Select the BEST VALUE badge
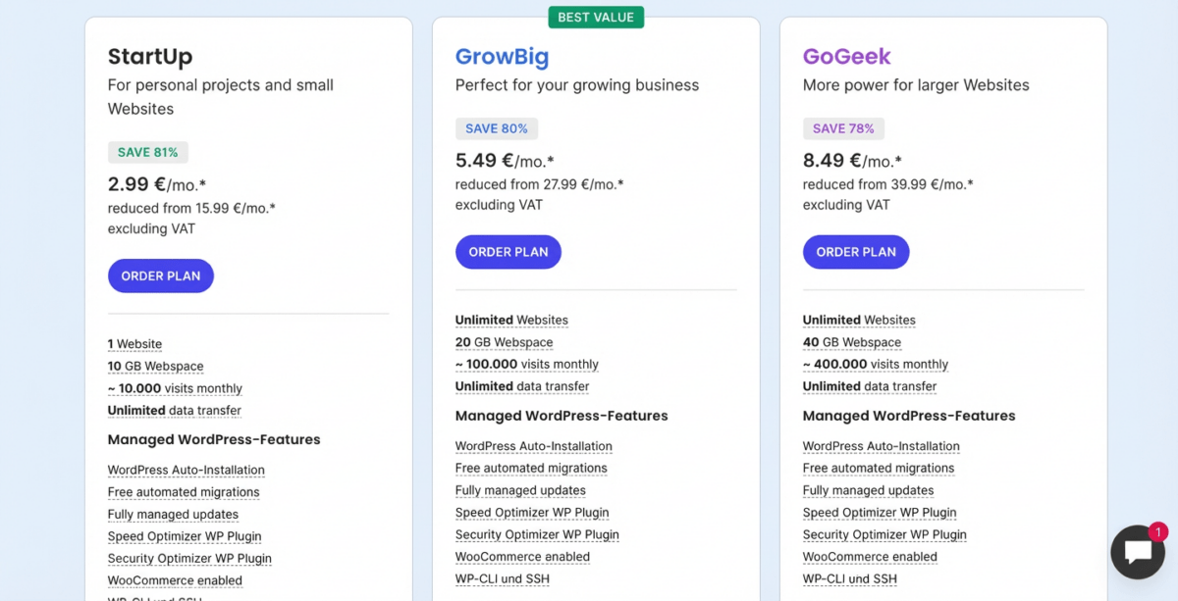 tap(596, 17)
